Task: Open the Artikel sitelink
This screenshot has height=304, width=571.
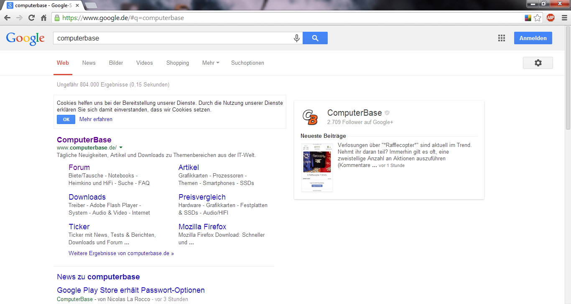Action: point(189,167)
